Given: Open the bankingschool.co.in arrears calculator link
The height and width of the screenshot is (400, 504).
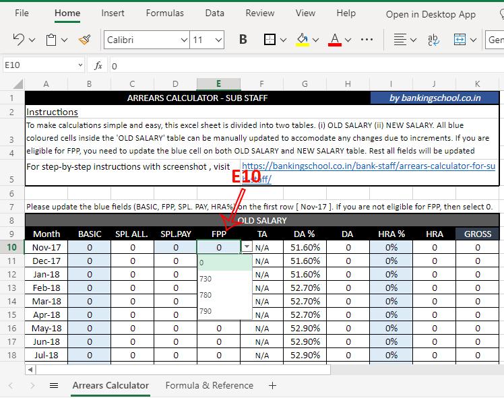Looking at the screenshot, I should [368, 166].
